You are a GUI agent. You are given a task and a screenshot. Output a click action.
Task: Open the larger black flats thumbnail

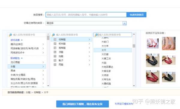pos(153,60)
